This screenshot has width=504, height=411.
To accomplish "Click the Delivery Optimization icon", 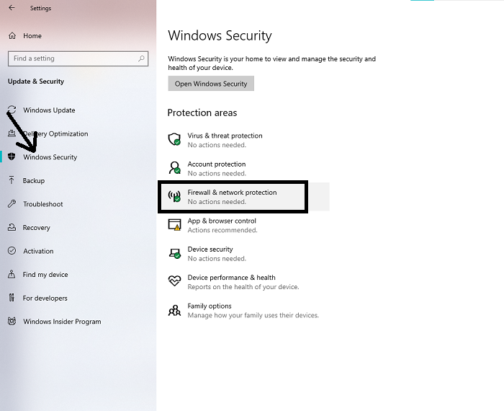I will (12, 133).
